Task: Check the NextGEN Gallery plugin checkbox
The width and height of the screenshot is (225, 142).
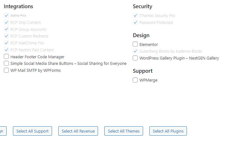Action: (135, 58)
